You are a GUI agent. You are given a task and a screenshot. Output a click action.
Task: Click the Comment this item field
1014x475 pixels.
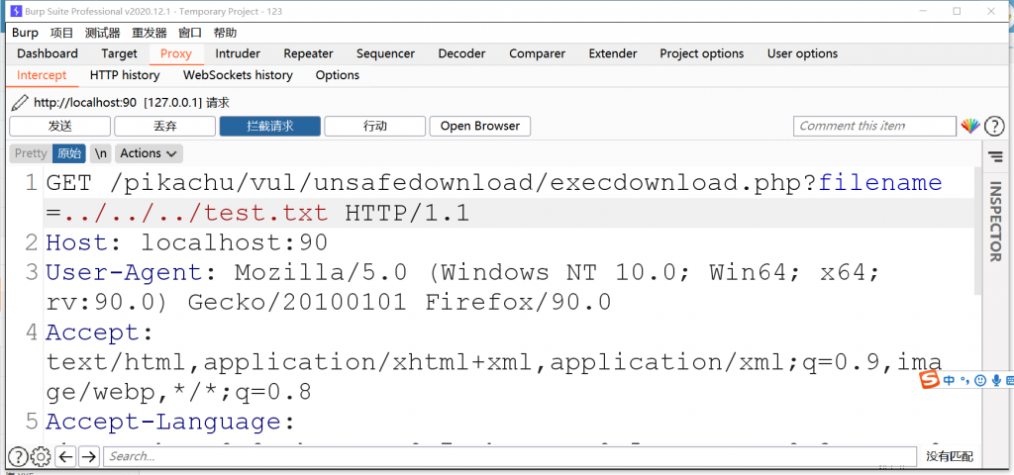click(x=874, y=126)
